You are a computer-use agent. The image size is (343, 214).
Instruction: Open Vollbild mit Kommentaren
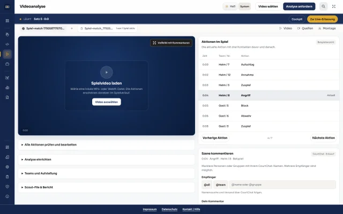coord(171,43)
